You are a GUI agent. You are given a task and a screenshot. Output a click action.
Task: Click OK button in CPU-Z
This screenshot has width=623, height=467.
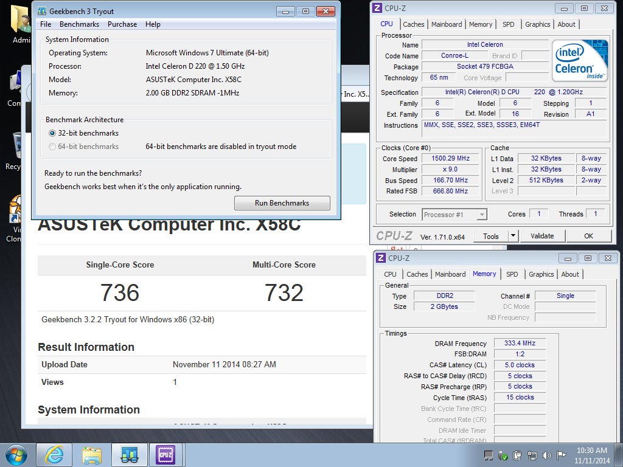click(x=589, y=236)
